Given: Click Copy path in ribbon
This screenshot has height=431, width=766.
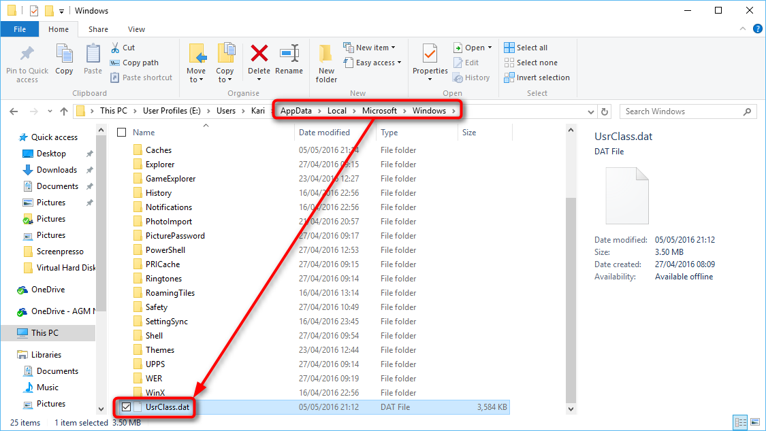Looking at the screenshot, I should [x=134, y=63].
